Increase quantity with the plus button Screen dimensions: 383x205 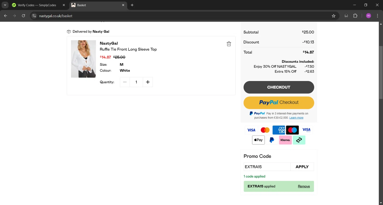click(148, 82)
